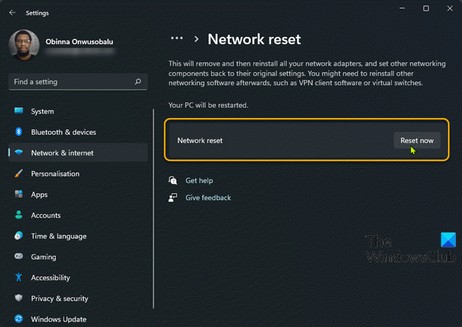Image resolution: width=462 pixels, height=327 pixels.
Task: Click the Privacy & security shield icon
Action: [18, 299]
